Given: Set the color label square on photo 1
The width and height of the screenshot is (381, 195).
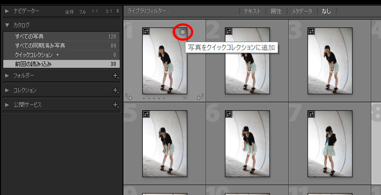Looking at the screenshot, I should coord(185,98).
